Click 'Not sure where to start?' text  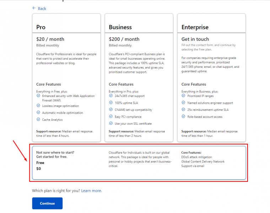tap(55, 152)
